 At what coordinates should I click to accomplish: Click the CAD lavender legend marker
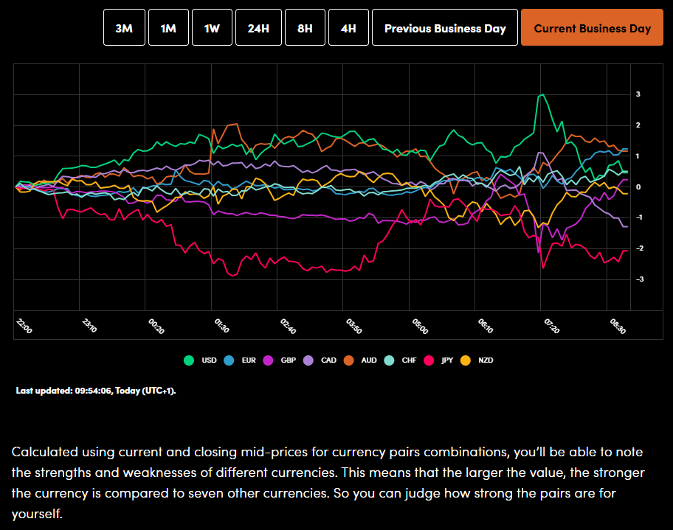tap(308, 360)
